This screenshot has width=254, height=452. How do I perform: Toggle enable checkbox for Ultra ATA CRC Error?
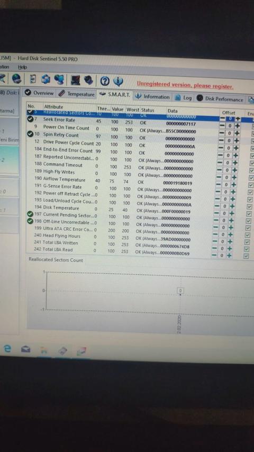pos(247,235)
